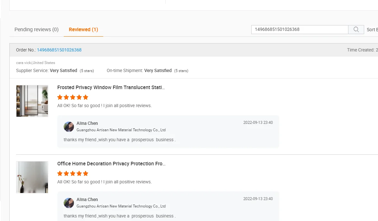Click the star rating of Frosted Film review
Viewport: 378px width, 221px height.
pyautogui.click(x=73, y=97)
